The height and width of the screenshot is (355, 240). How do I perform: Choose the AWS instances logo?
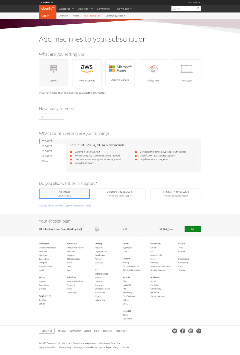tap(87, 68)
